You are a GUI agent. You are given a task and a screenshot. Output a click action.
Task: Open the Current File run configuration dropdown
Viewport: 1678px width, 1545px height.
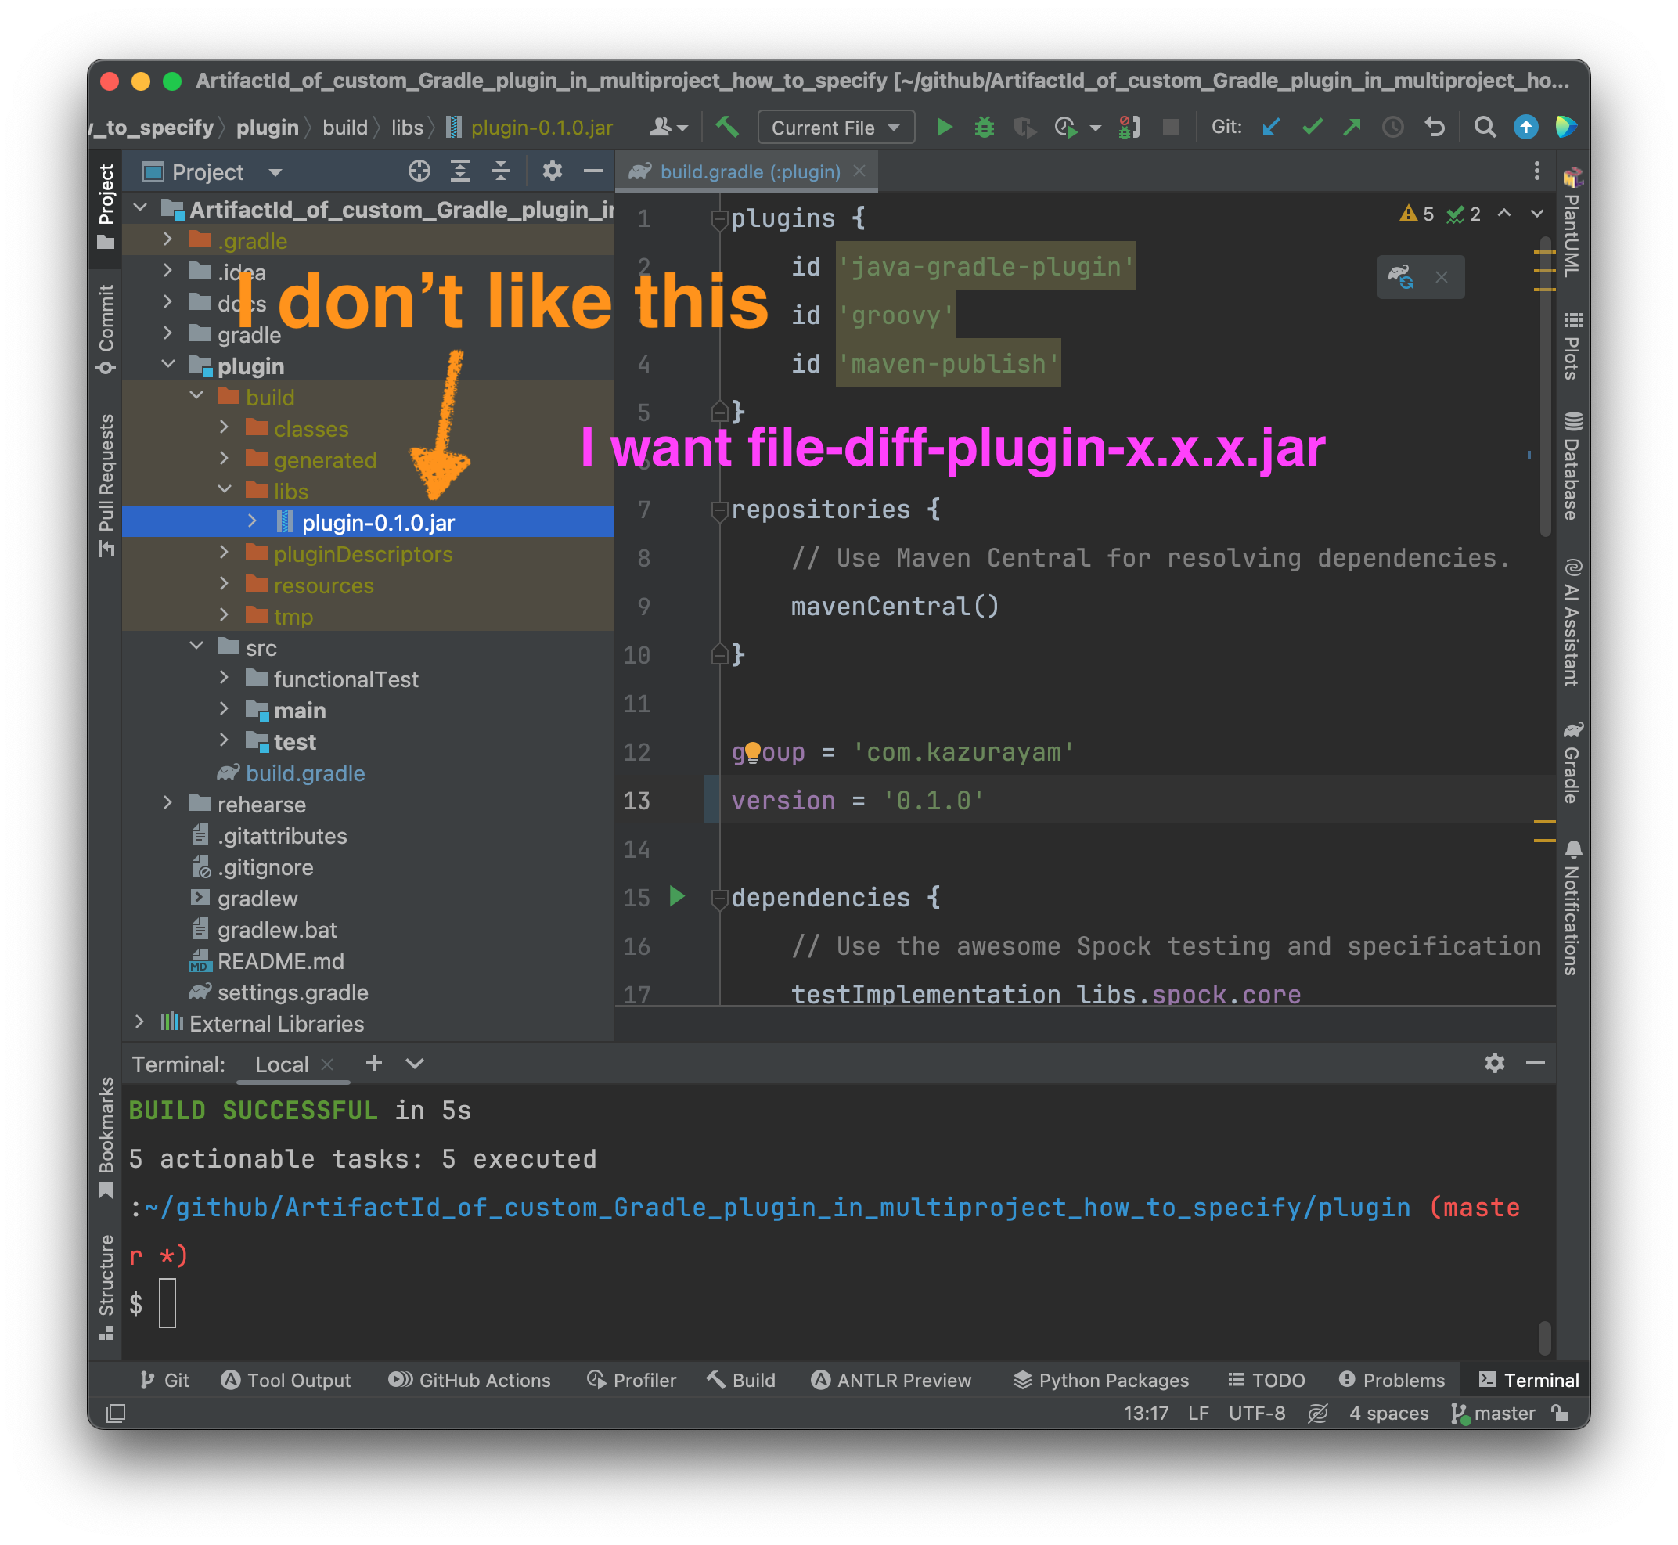(x=834, y=127)
